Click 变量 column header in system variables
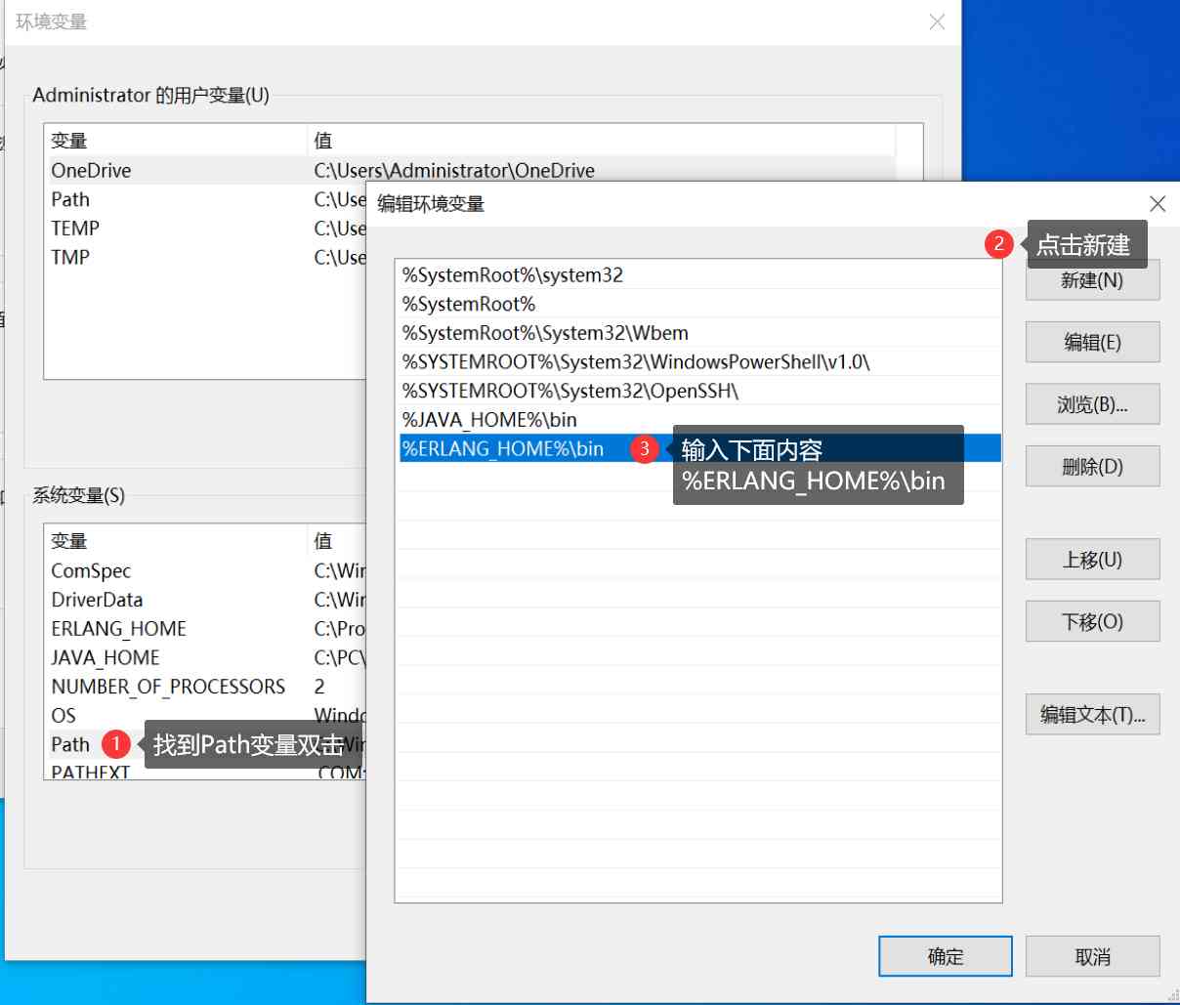 pyautogui.click(x=177, y=541)
